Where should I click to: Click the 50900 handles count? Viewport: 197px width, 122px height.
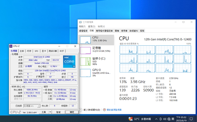(x=148, y=90)
